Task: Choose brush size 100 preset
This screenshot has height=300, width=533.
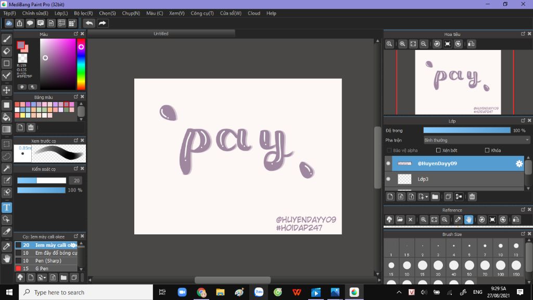Action: click(x=501, y=267)
